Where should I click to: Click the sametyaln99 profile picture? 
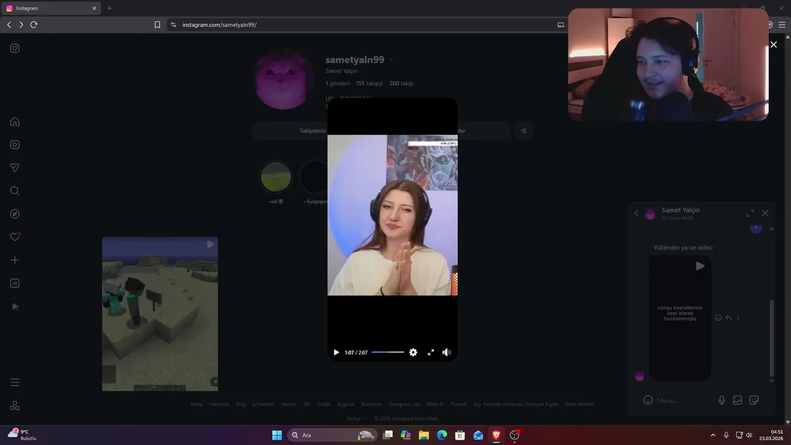tap(284, 80)
